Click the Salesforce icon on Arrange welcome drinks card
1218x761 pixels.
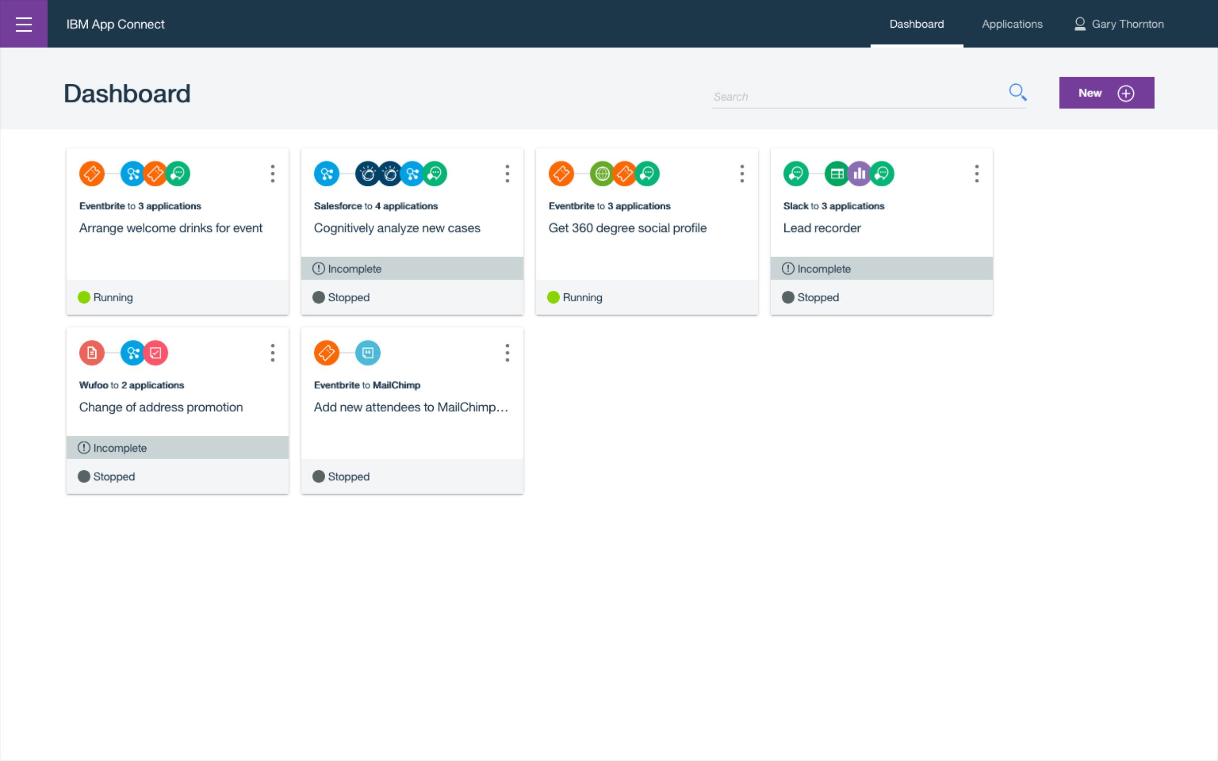point(133,173)
